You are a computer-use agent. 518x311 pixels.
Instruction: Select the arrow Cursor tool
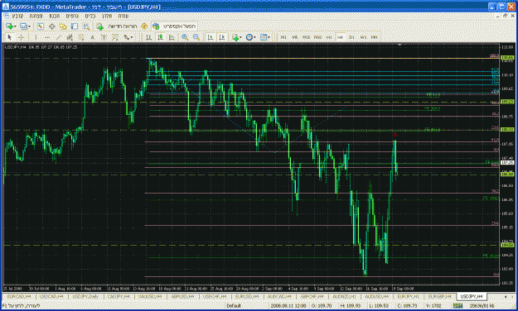[10, 37]
